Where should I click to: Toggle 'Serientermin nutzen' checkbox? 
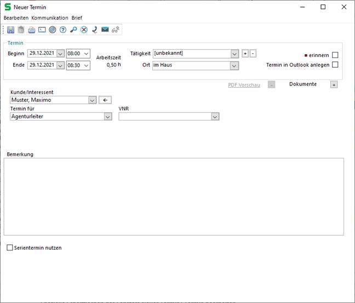point(9,248)
